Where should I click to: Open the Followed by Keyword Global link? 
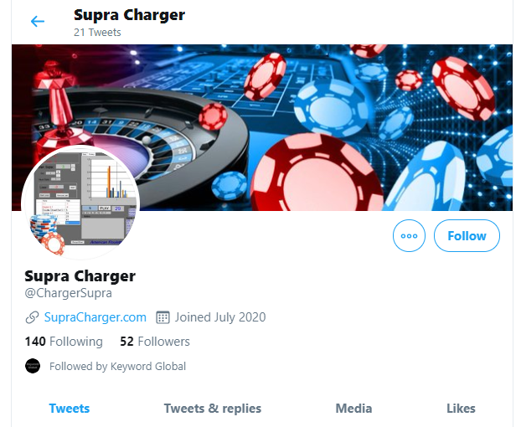[117, 366]
